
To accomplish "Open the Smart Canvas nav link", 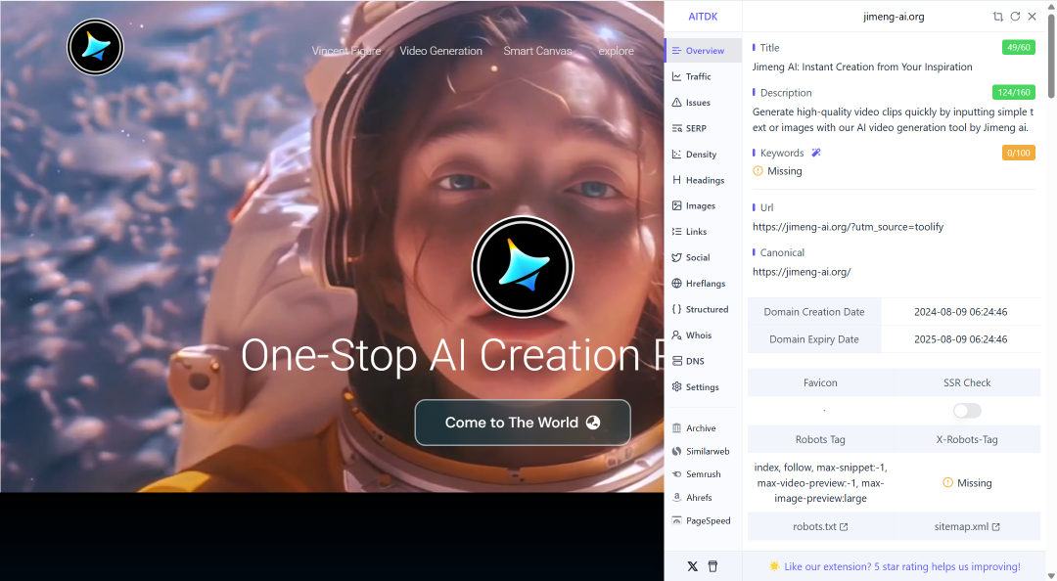I will [537, 51].
